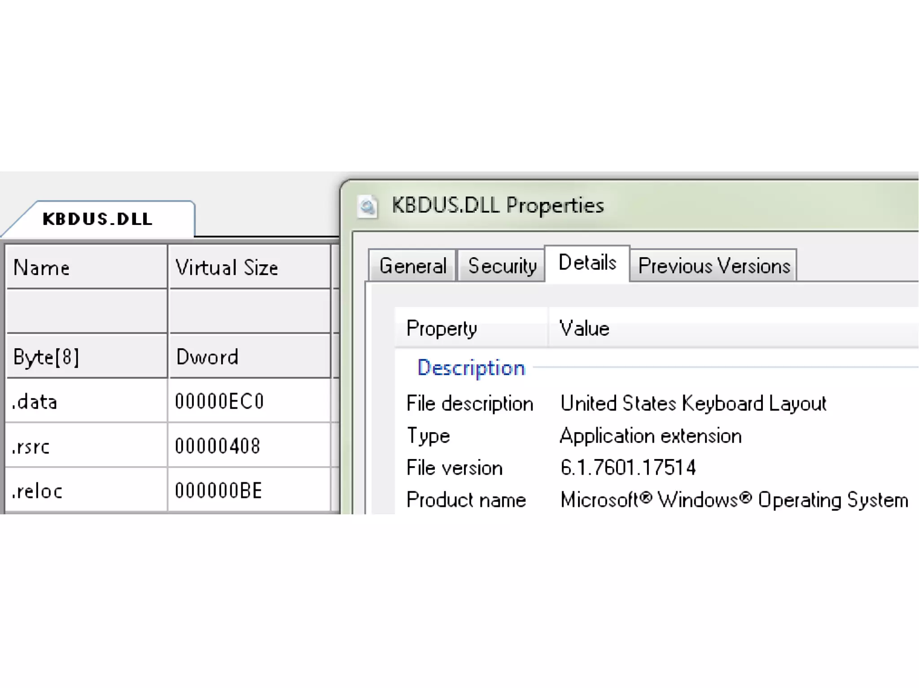
Task: Click the 00000408 virtual size value
Action: (x=218, y=446)
